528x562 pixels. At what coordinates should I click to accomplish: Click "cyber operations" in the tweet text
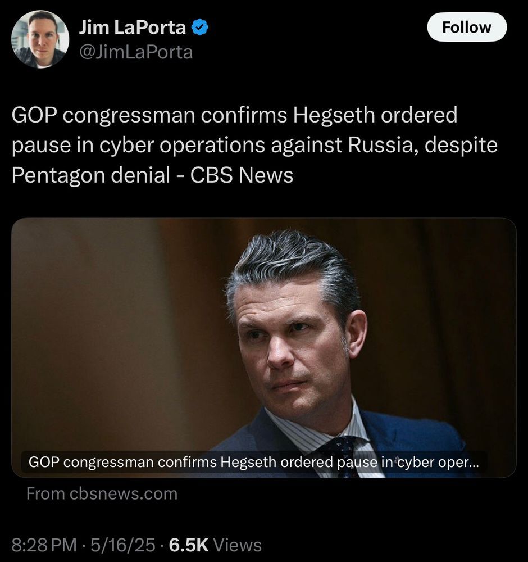[180, 146]
